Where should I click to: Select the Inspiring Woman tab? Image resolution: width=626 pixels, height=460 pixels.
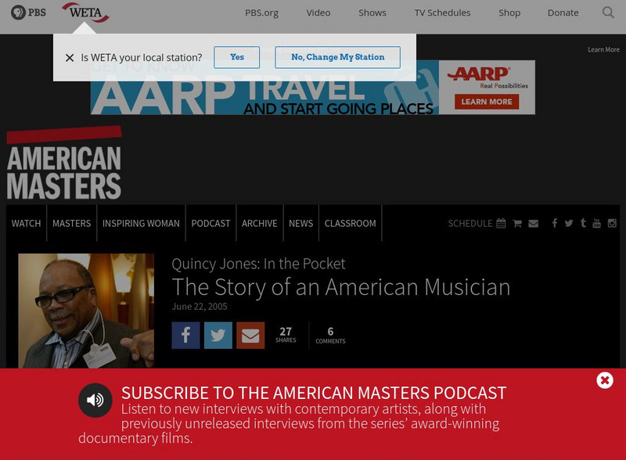click(141, 223)
